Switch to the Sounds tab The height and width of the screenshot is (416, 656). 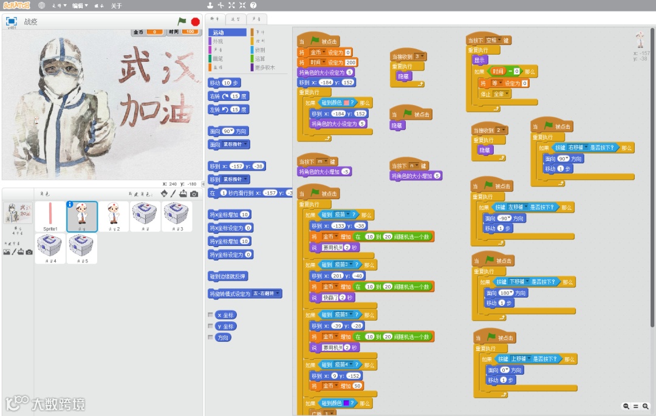tap(257, 19)
